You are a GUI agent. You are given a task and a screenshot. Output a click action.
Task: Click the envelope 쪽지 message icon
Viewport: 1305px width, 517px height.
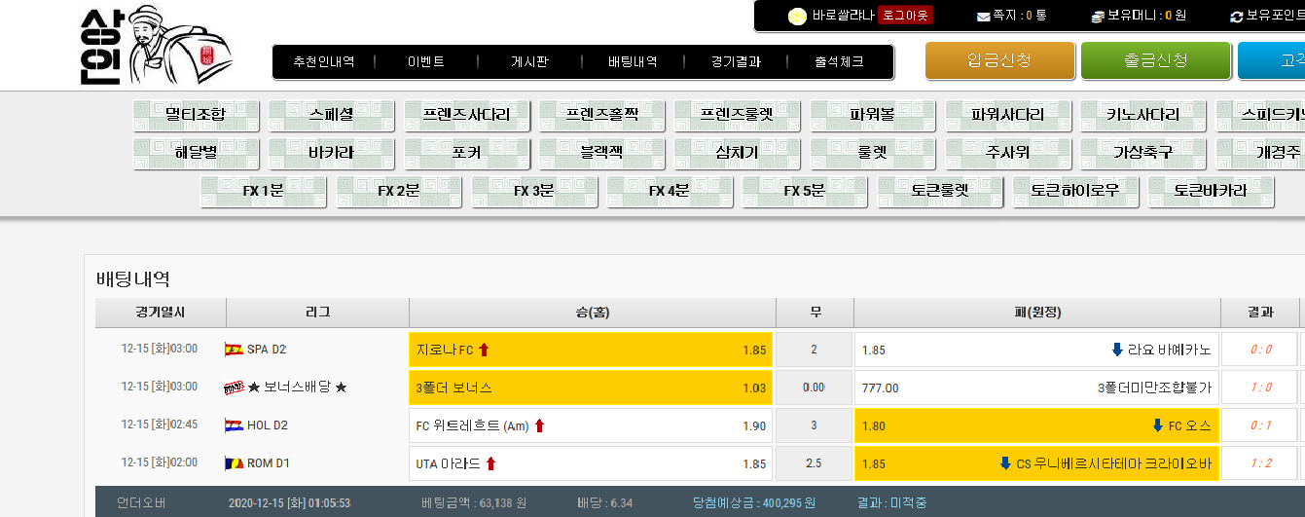click(983, 17)
